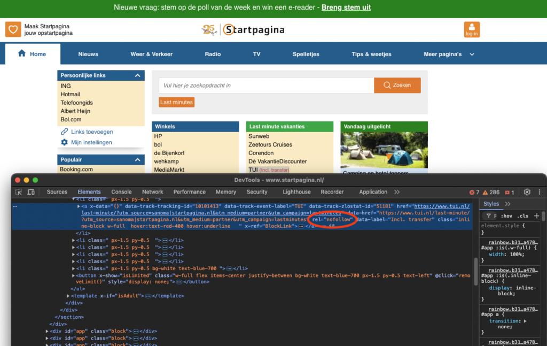Image resolution: width=547 pixels, height=346 pixels.
Task: Click the Links toevoegen chain icon
Action: click(x=64, y=132)
